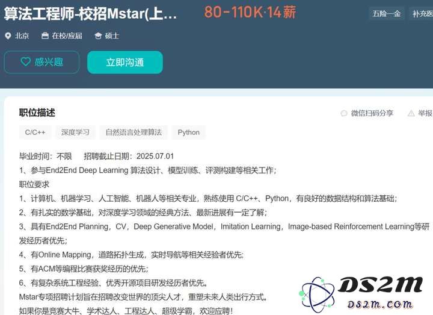Click the 毕业时间：不限 text

pos(46,156)
